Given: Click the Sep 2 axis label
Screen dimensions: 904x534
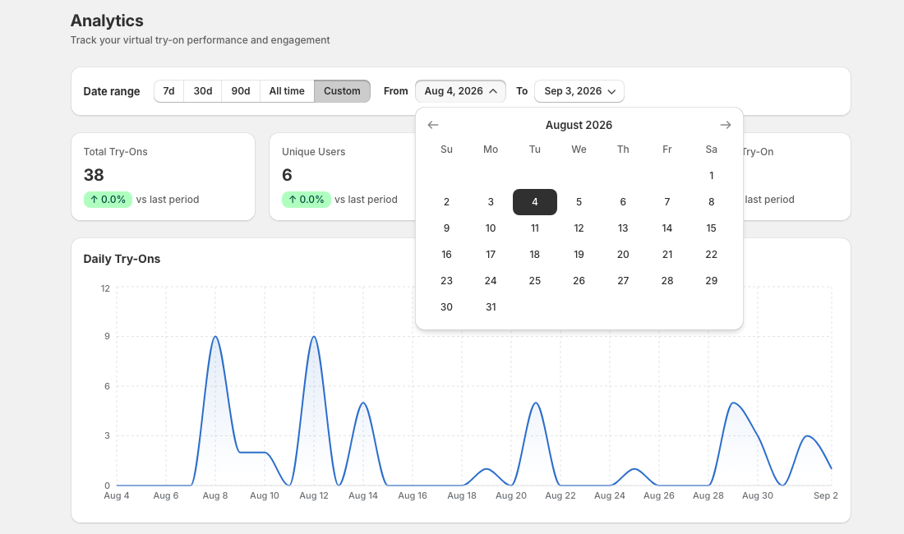Looking at the screenshot, I should pyautogui.click(x=826, y=496).
